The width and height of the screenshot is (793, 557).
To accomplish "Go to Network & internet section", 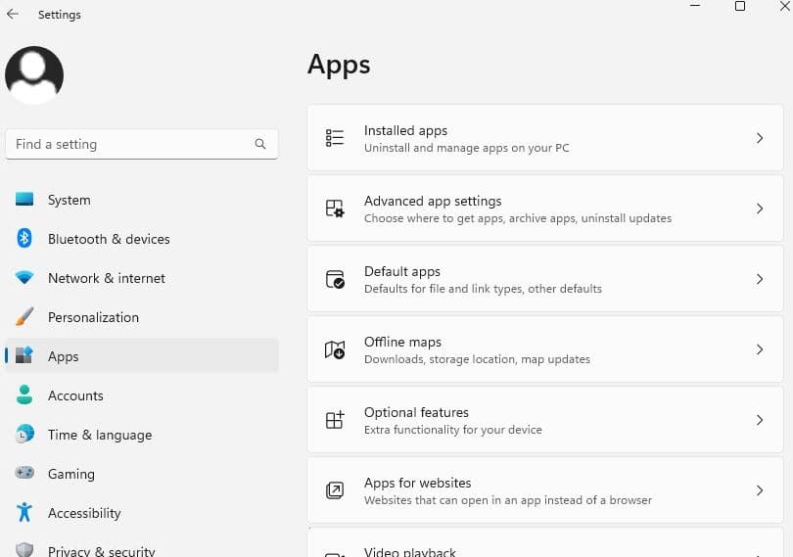I will click(x=106, y=278).
